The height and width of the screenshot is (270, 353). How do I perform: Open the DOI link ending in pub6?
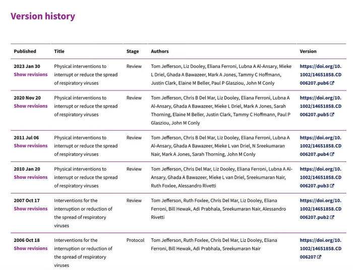click(320, 74)
